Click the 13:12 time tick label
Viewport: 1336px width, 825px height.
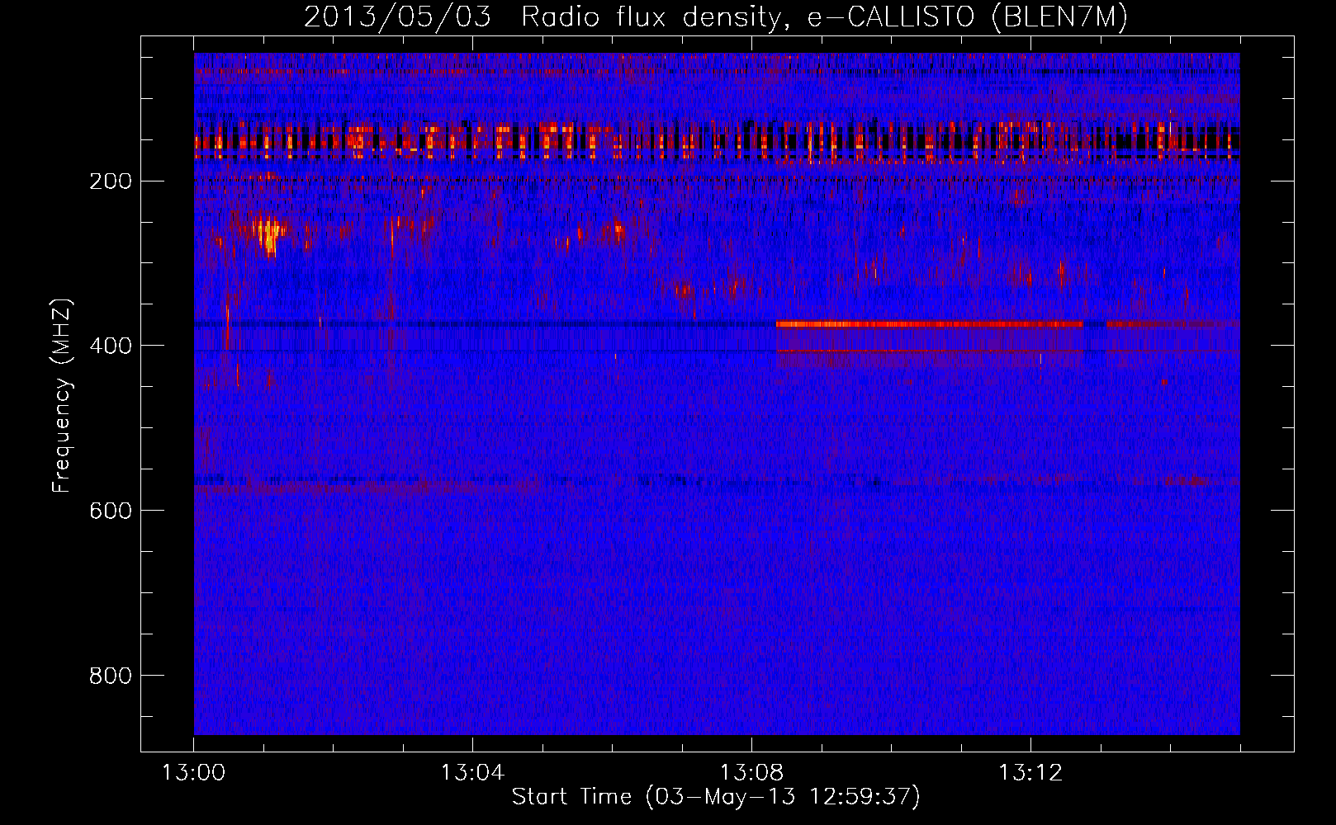1030,773
